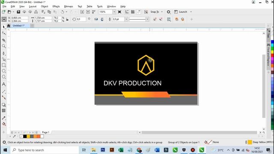
Task: Click the rotation angle field
Action: pos(81,19)
